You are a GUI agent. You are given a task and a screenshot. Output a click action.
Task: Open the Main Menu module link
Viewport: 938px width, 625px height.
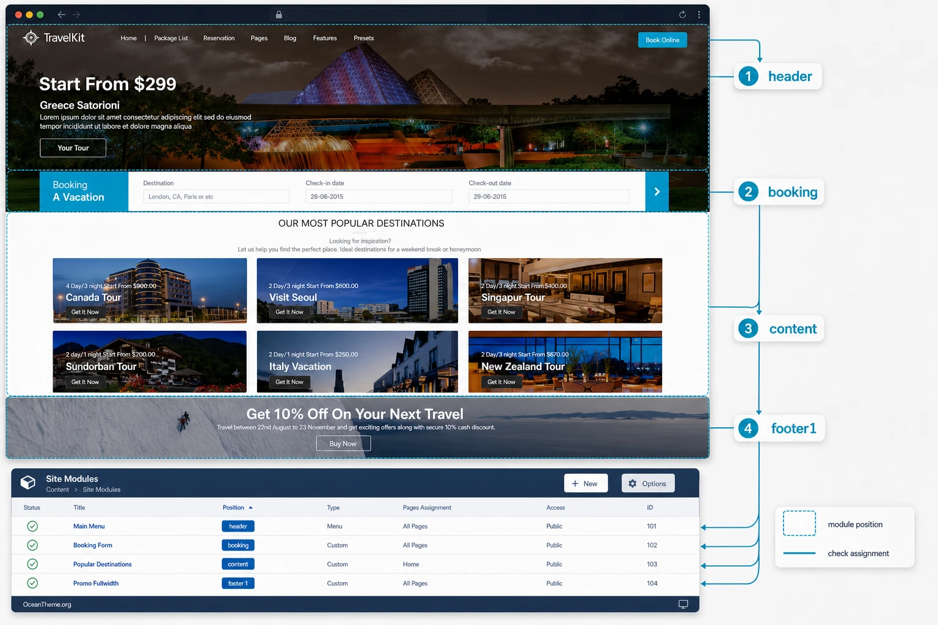pos(89,526)
